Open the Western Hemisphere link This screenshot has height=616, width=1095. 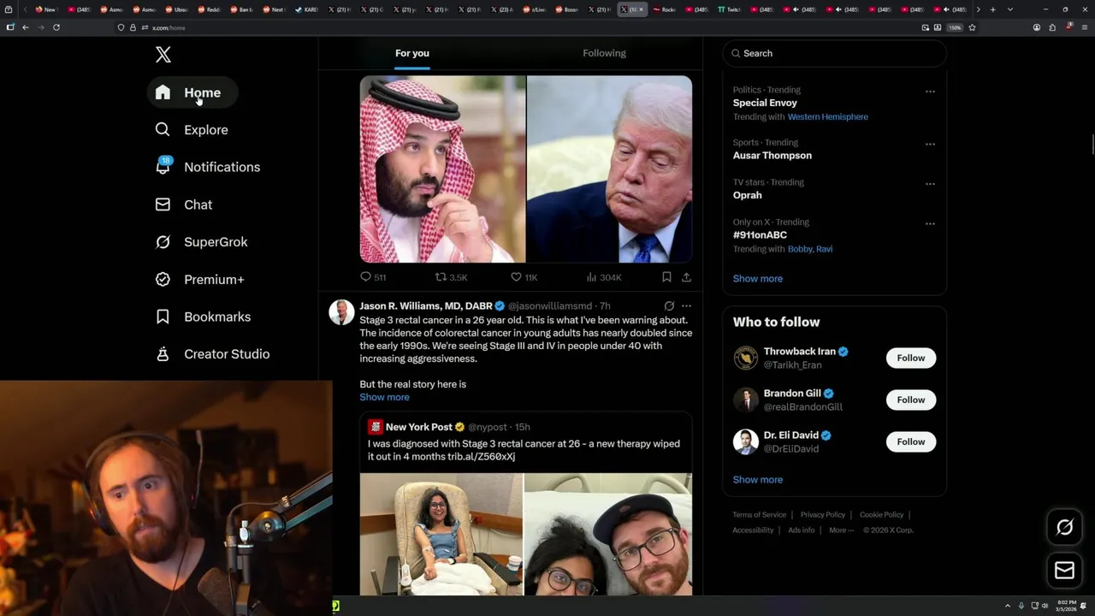pyautogui.click(x=827, y=116)
